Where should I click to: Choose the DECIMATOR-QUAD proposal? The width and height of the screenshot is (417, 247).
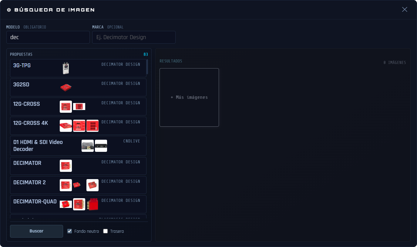pos(78,204)
